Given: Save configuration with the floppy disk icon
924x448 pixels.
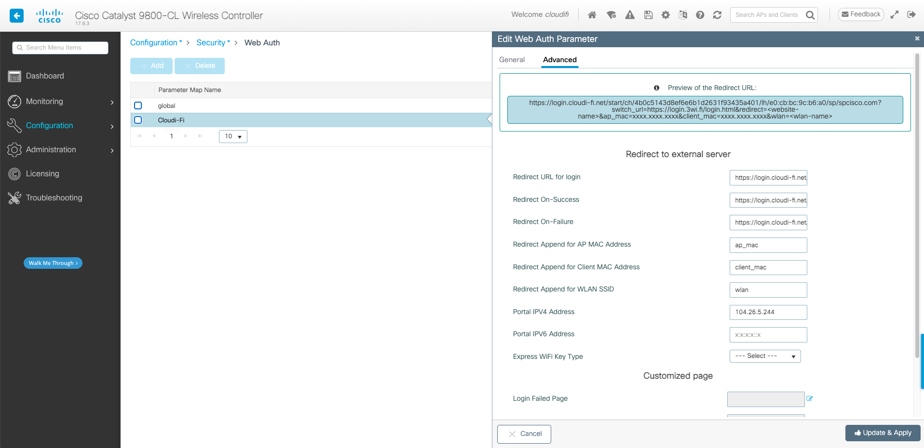Looking at the screenshot, I should click(648, 15).
